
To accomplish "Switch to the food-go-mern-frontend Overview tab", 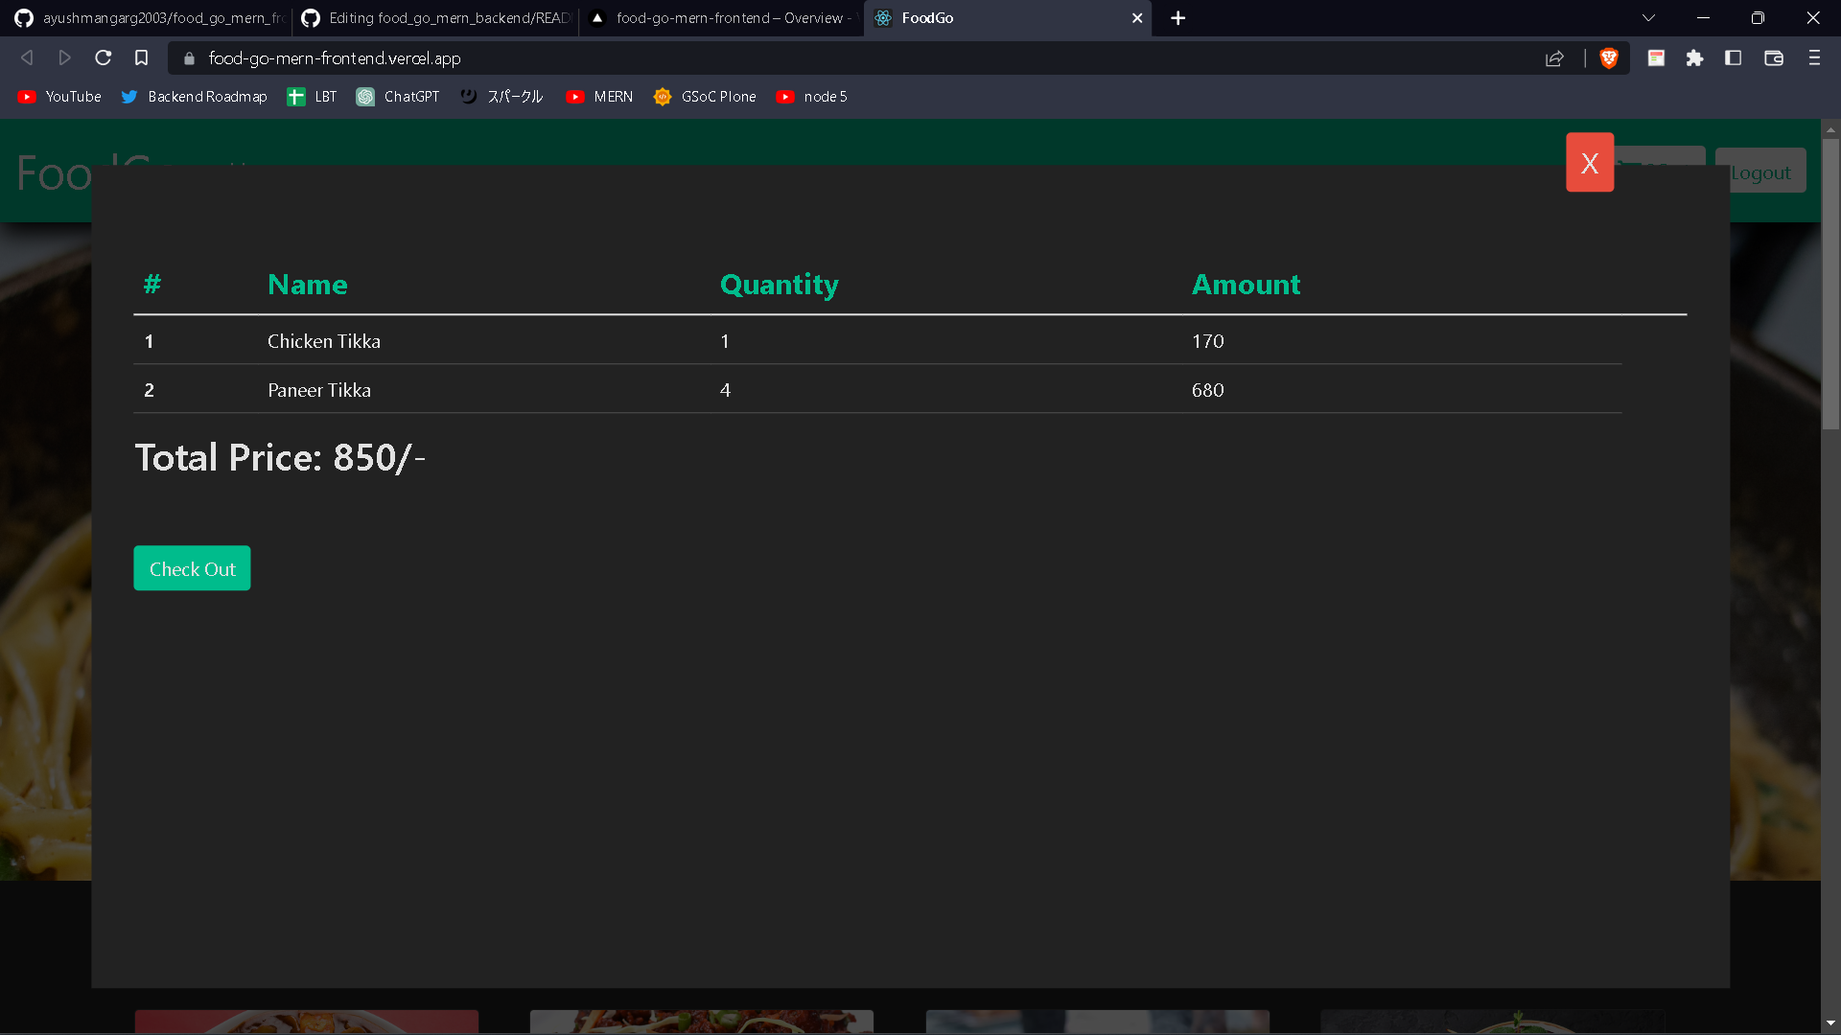I will pyautogui.click(x=719, y=18).
